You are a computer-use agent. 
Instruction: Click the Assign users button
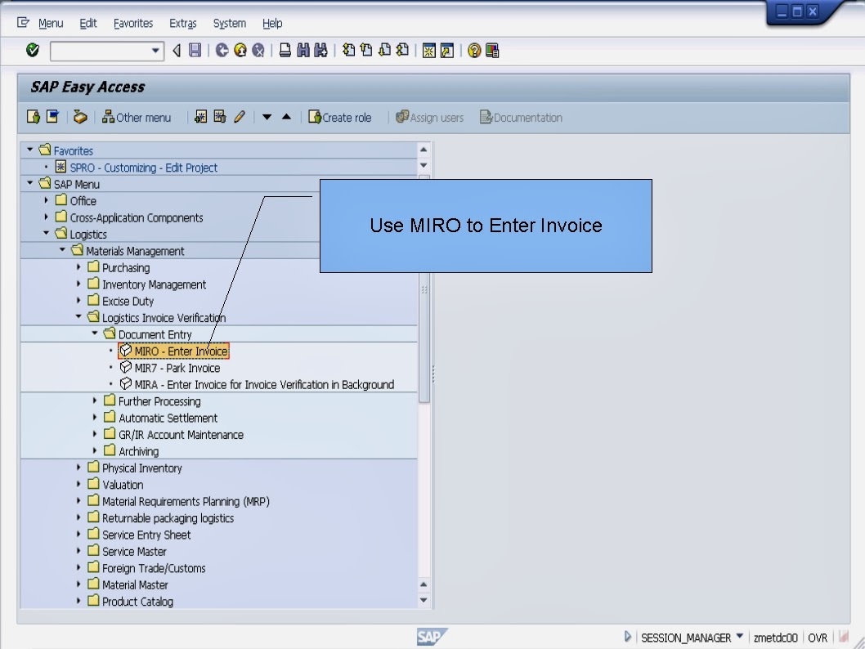(x=430, y=118)
